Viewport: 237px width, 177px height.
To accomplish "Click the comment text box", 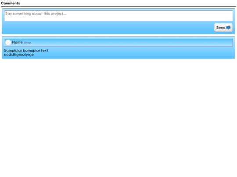I will click(x=118, y=16).
